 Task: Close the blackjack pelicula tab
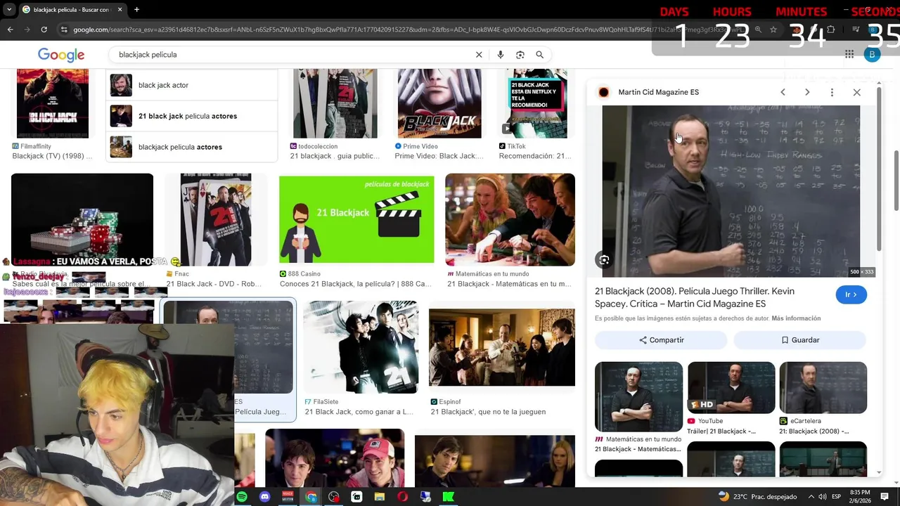coord(120,10)
